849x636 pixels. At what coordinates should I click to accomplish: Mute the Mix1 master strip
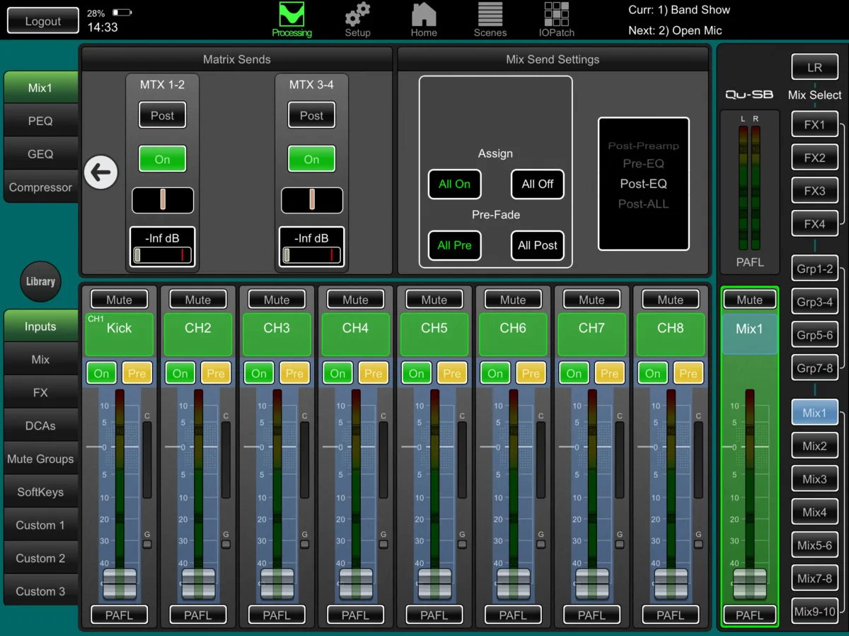pyautogui.click(x=749, y=300)
